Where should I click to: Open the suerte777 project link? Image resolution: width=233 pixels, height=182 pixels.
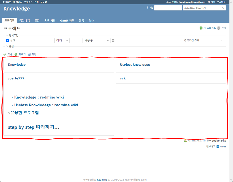coord(16,78)
